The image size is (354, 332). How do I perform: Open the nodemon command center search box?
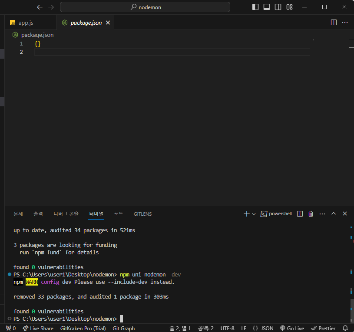point(145,7)
